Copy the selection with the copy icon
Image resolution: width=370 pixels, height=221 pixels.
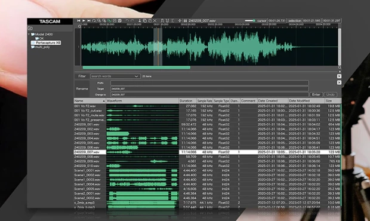(x=144, y=21)
